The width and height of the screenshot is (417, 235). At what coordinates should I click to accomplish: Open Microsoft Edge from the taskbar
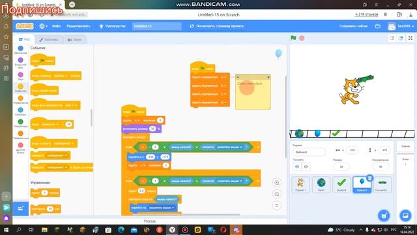(121, 230)
